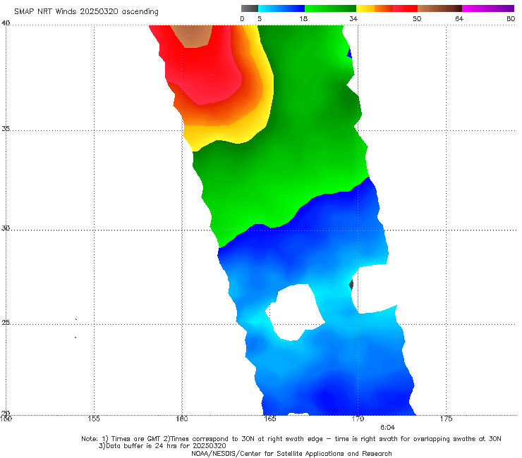This screenshot has height=458, width=522.
Task: Click the small dark gray patch near 170E
Action: coord(351,285)
